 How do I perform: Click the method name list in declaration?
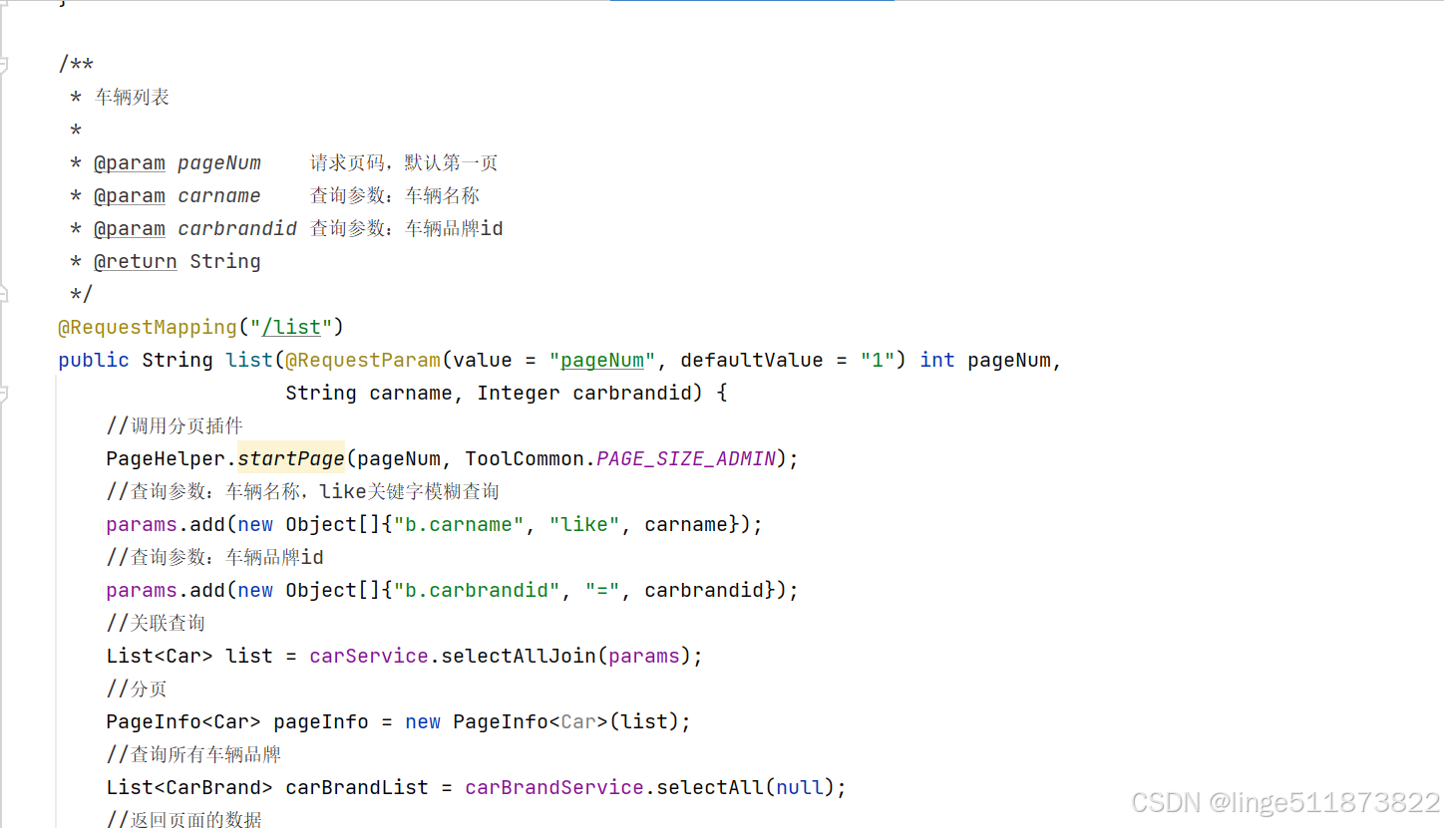tap(249, 360)
